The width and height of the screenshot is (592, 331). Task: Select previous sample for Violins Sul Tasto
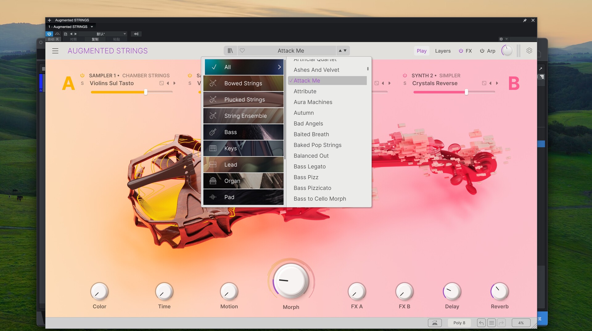[x=168, y=83]
